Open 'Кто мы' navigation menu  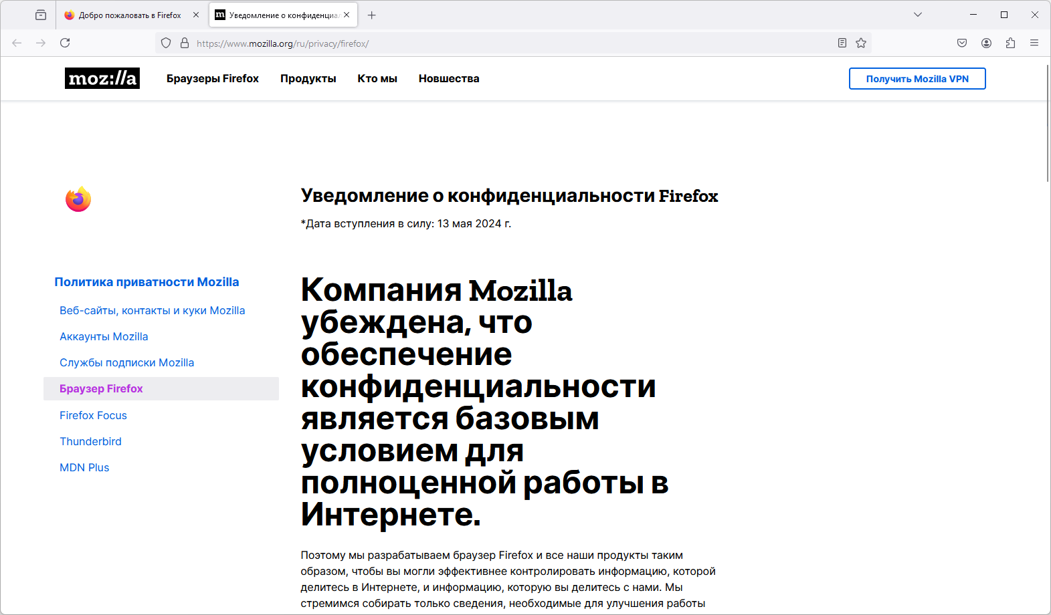tap(377, 78)
